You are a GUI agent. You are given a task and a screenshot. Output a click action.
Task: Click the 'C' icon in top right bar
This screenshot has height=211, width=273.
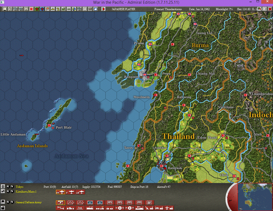264,9
